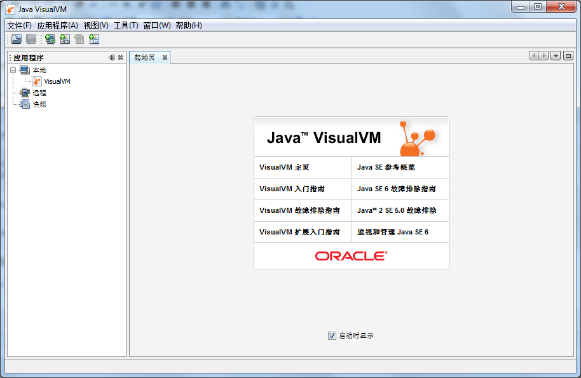The width and height of the screenshot is (581, 378).
Task: Open the 帮助(H) menu
Action: coord(189,25)
